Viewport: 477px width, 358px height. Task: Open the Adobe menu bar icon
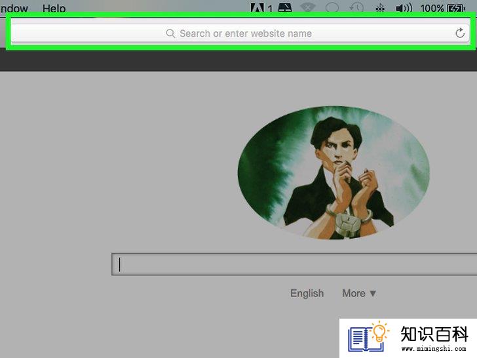click(x=257, y=8)
